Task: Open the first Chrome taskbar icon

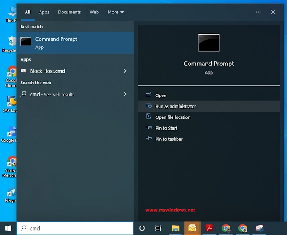Action: coord(226,228)
